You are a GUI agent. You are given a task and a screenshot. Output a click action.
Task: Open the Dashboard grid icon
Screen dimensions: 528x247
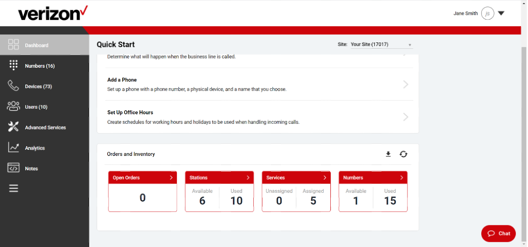click(x=14, y=45)
